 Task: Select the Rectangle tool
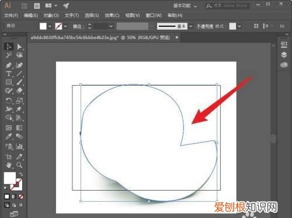point(9,82)
